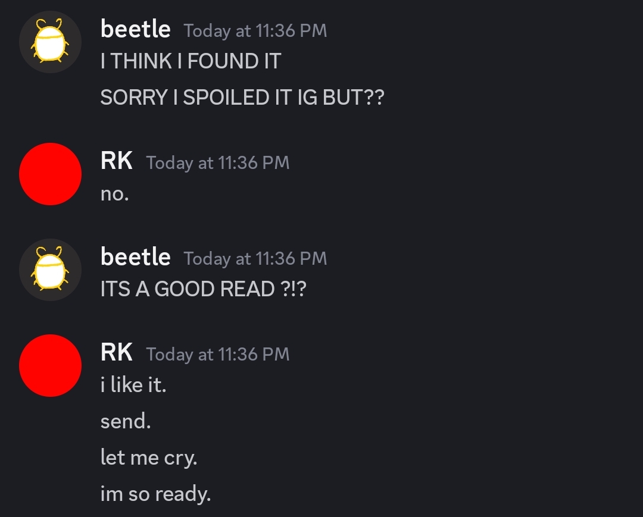This screenshot has height=517, width=643.
Task: Select the message "I THINK I FOUND IT"
Action: 191,61
